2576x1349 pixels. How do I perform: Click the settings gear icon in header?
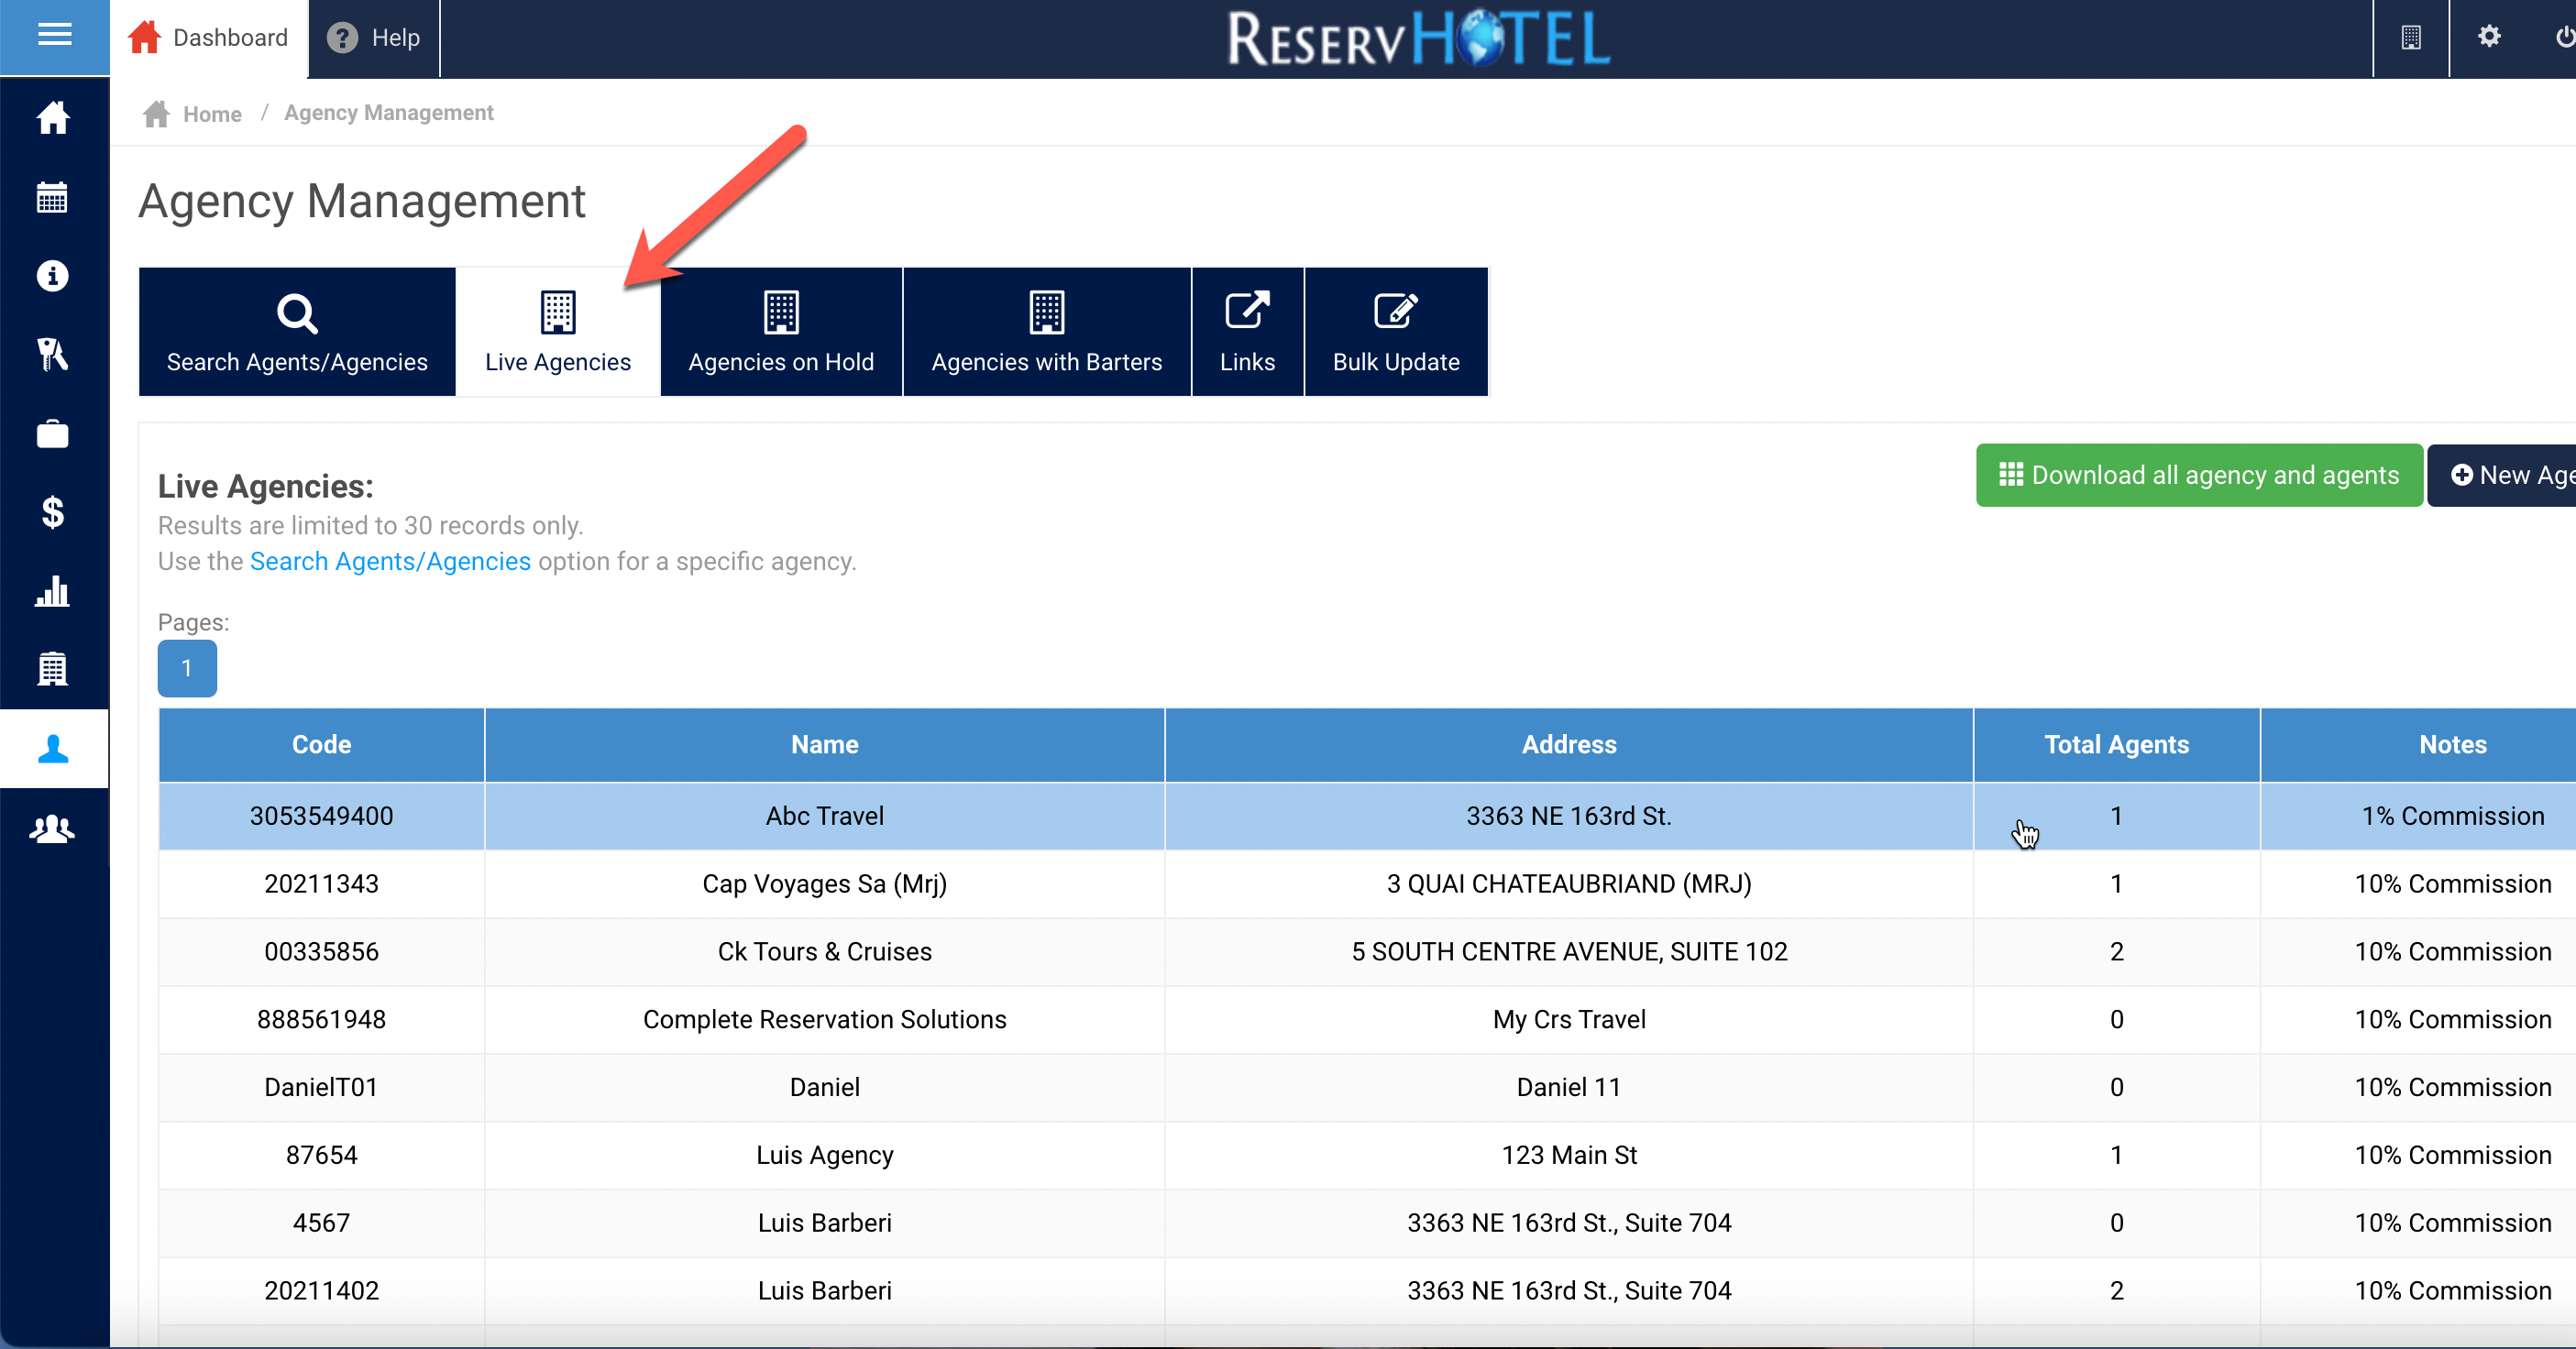[x=2488, y=37]
